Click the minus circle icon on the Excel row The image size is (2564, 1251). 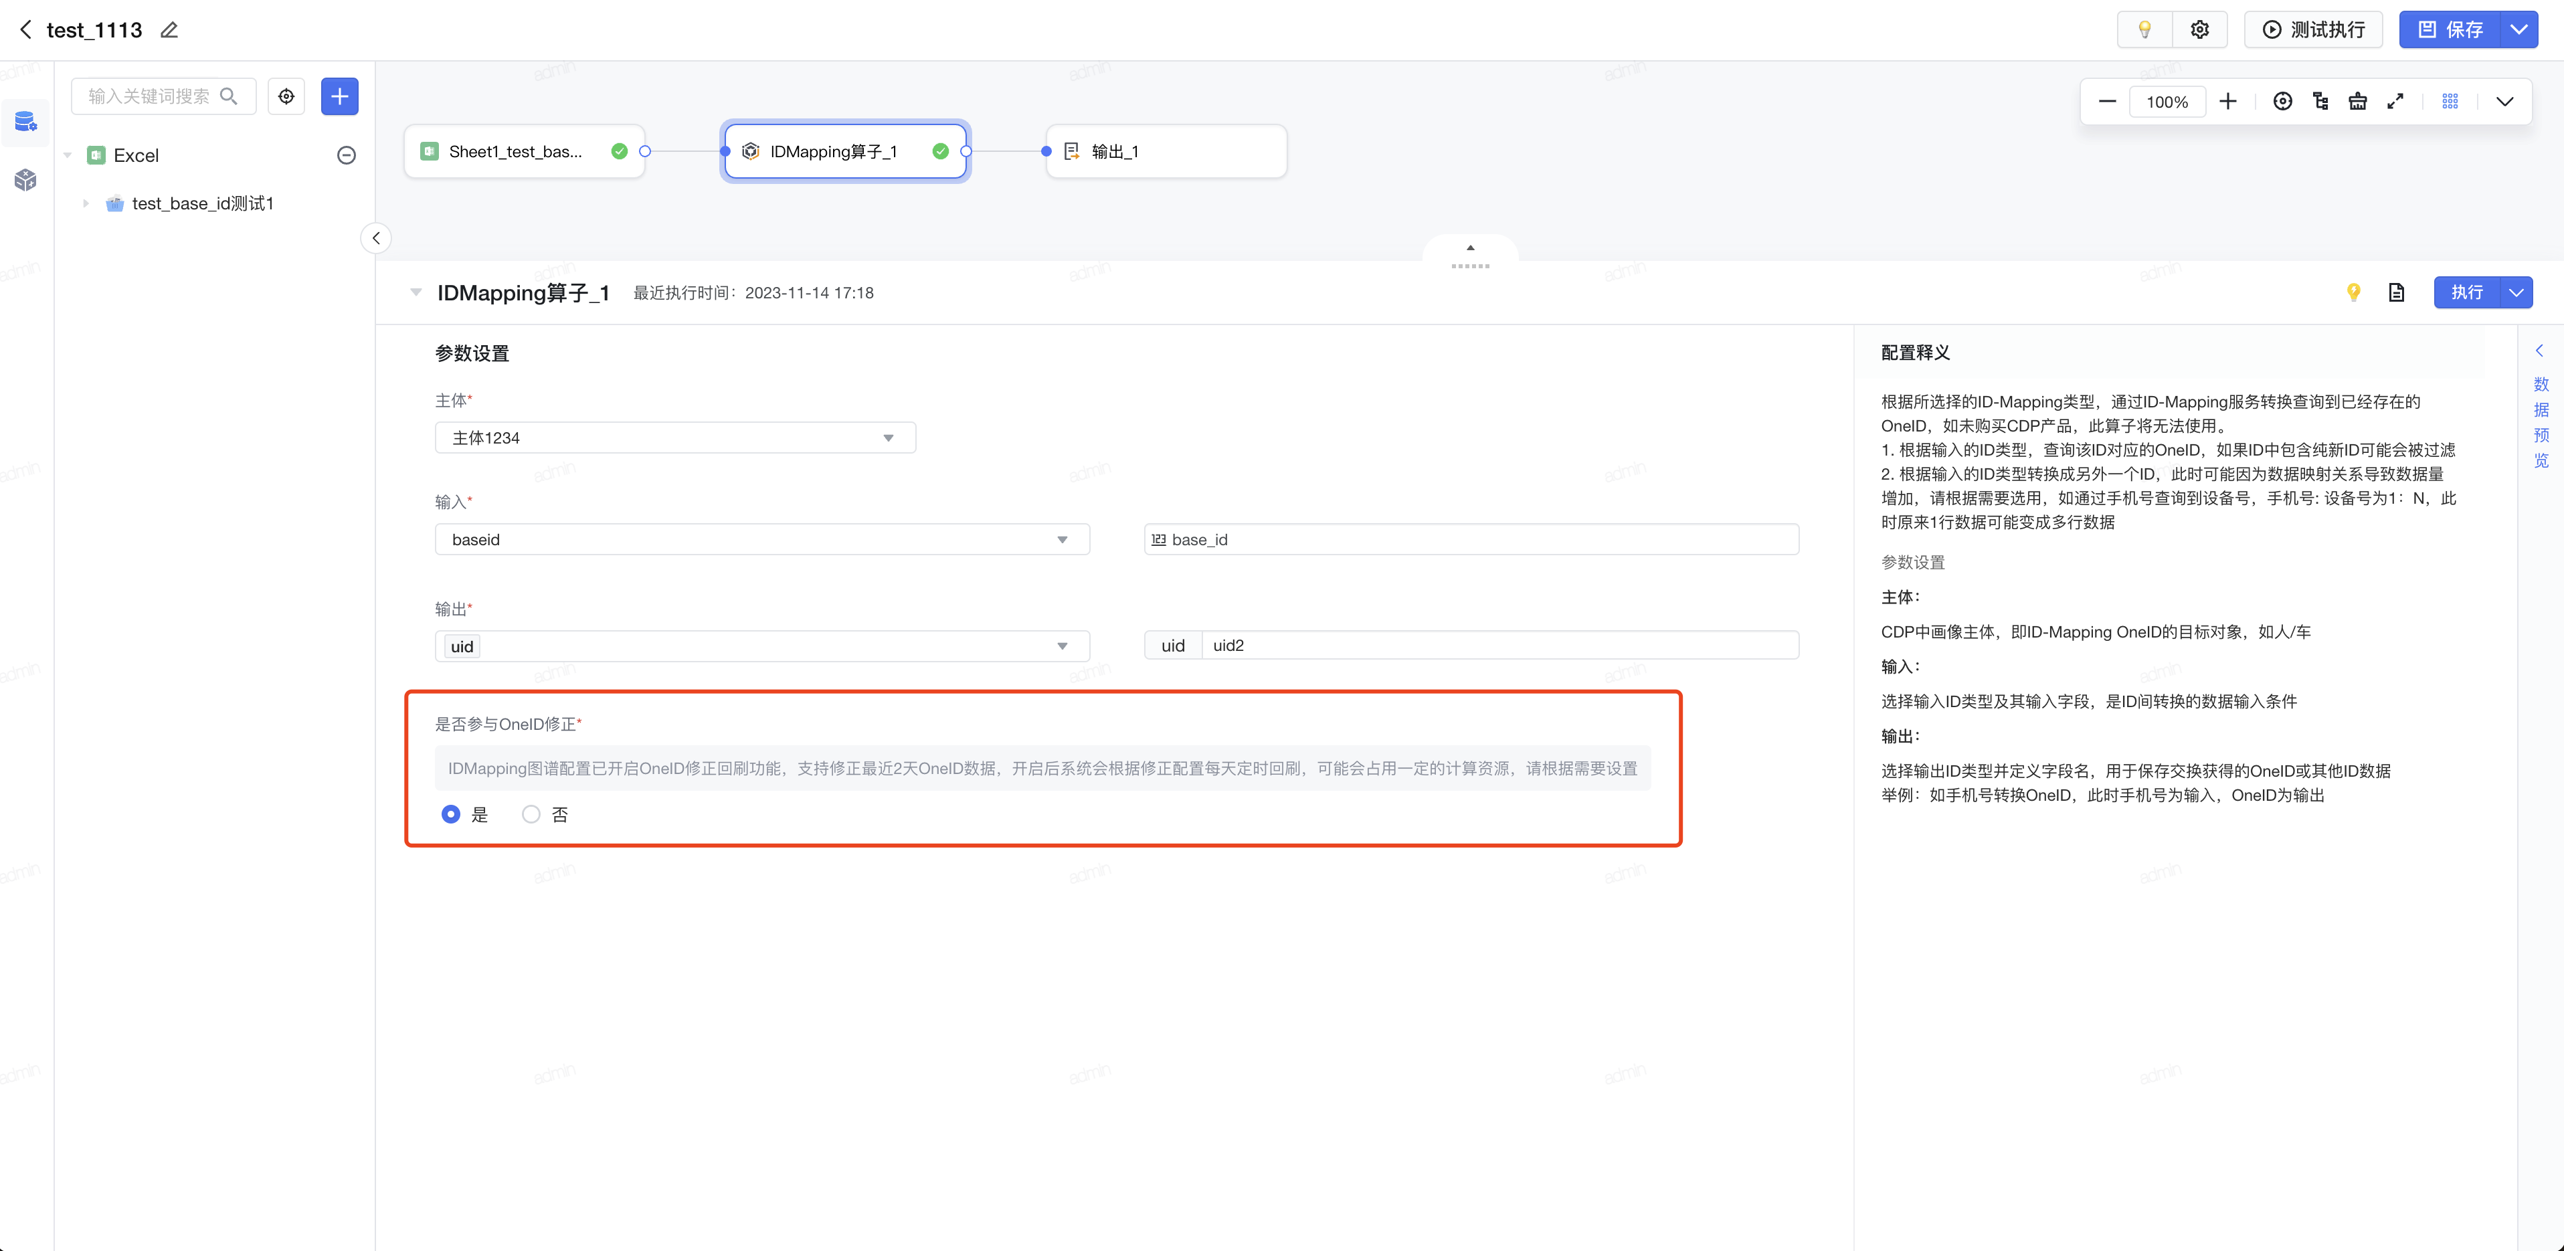pos(347,155)
